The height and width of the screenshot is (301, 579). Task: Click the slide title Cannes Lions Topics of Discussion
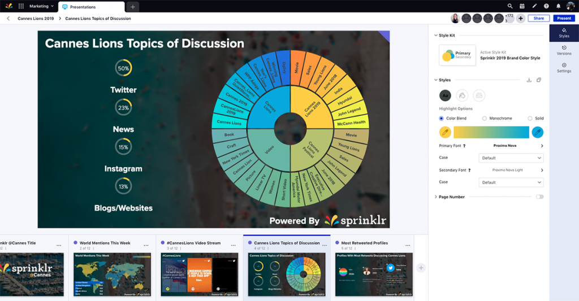point(144,43)
